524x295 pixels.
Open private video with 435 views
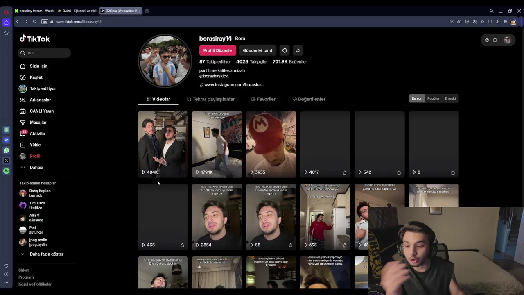[x=163, y=217]
